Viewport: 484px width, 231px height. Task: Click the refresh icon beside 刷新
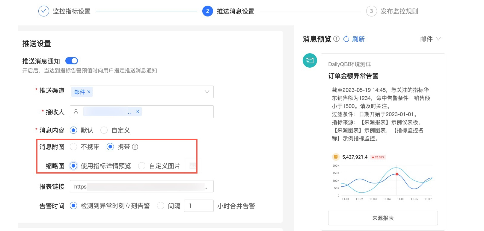tap(346, 39)
